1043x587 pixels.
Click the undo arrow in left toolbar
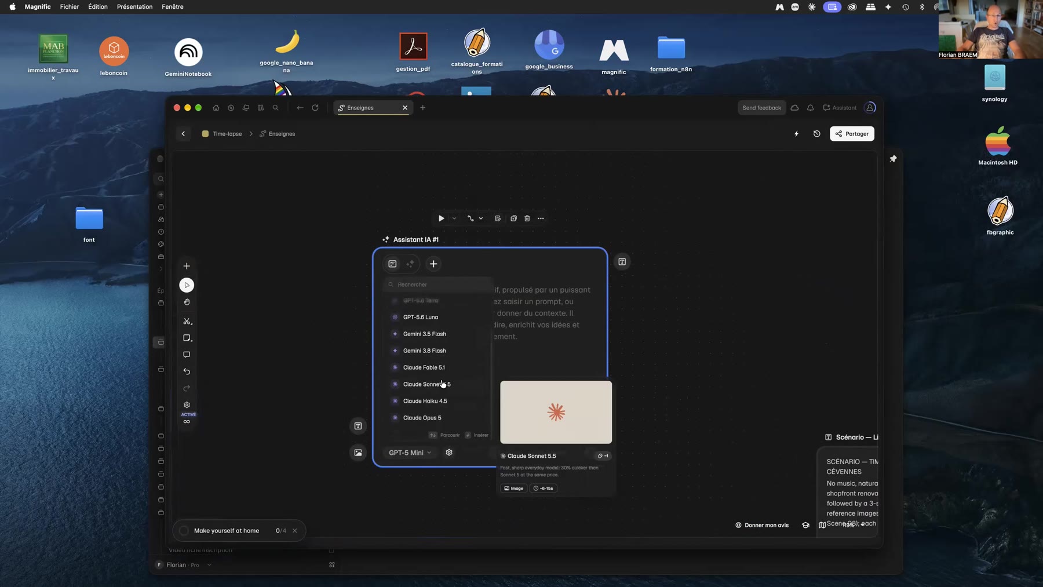(187, 371)
